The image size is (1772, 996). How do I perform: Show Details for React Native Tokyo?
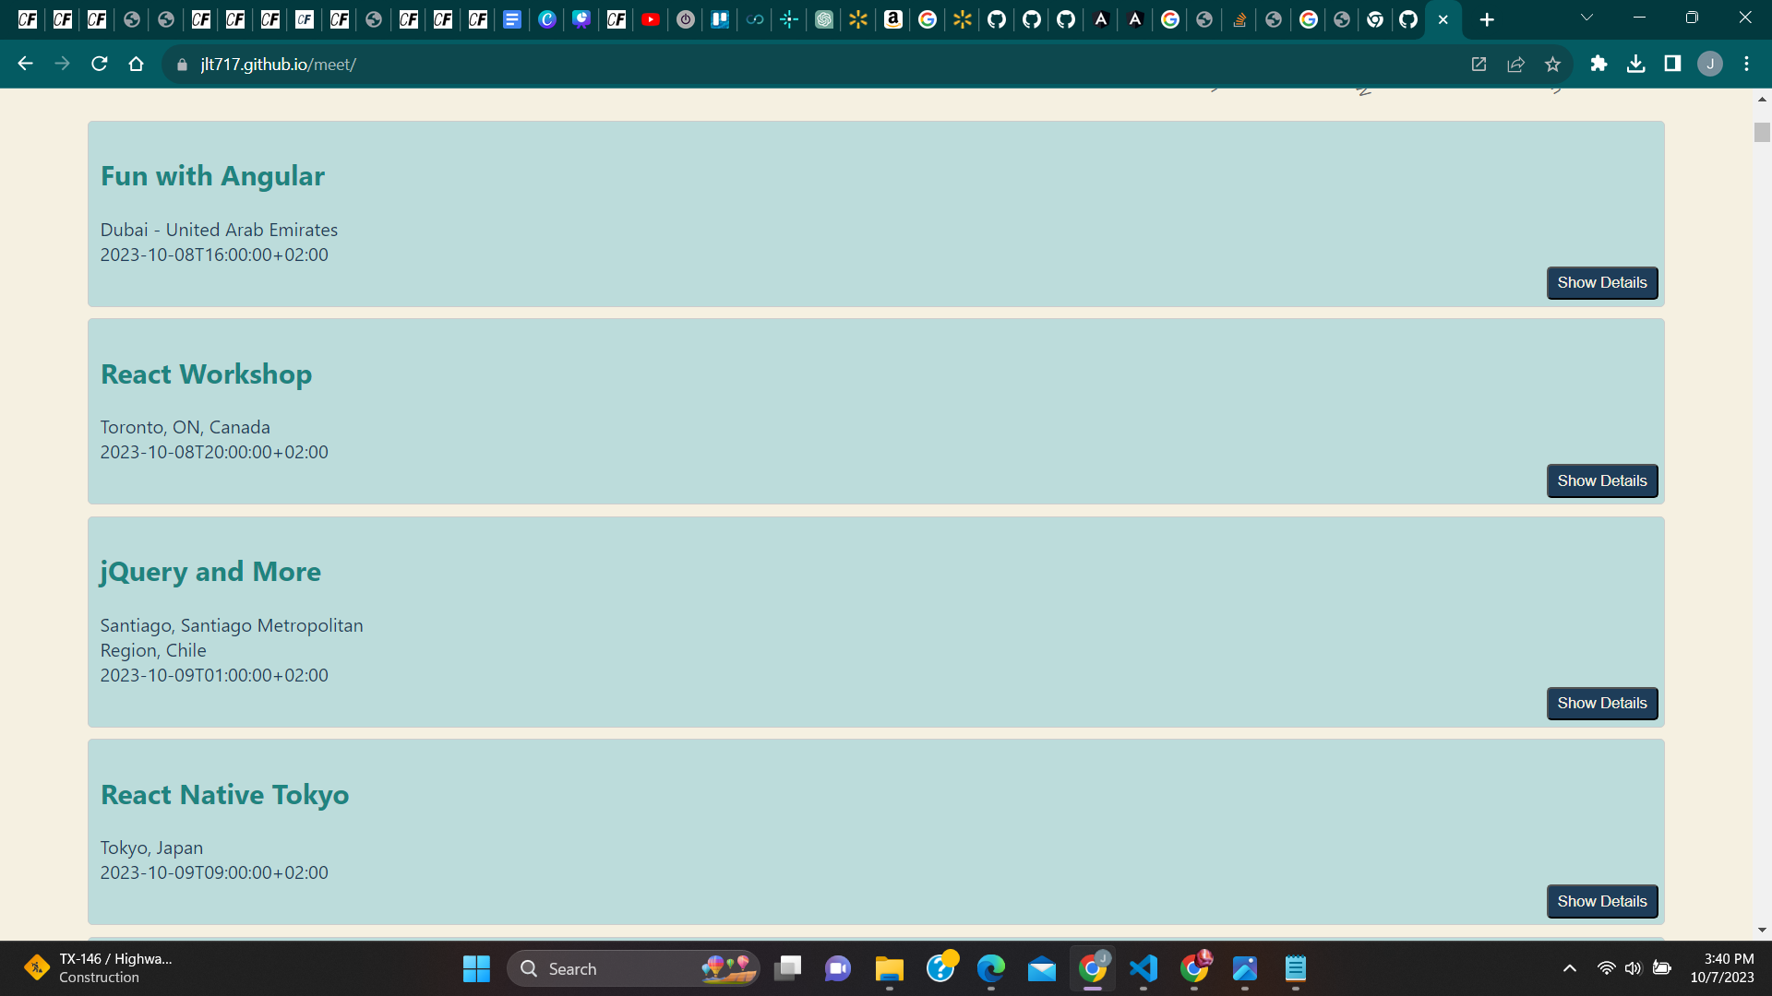click(x=1601, y=901)
